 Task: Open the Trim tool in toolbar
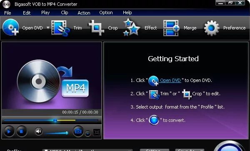point(67,28)
